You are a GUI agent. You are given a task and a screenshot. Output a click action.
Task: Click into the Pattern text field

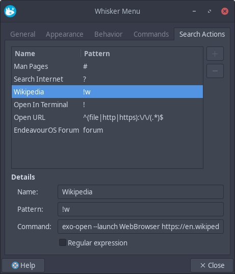(141, 209)
